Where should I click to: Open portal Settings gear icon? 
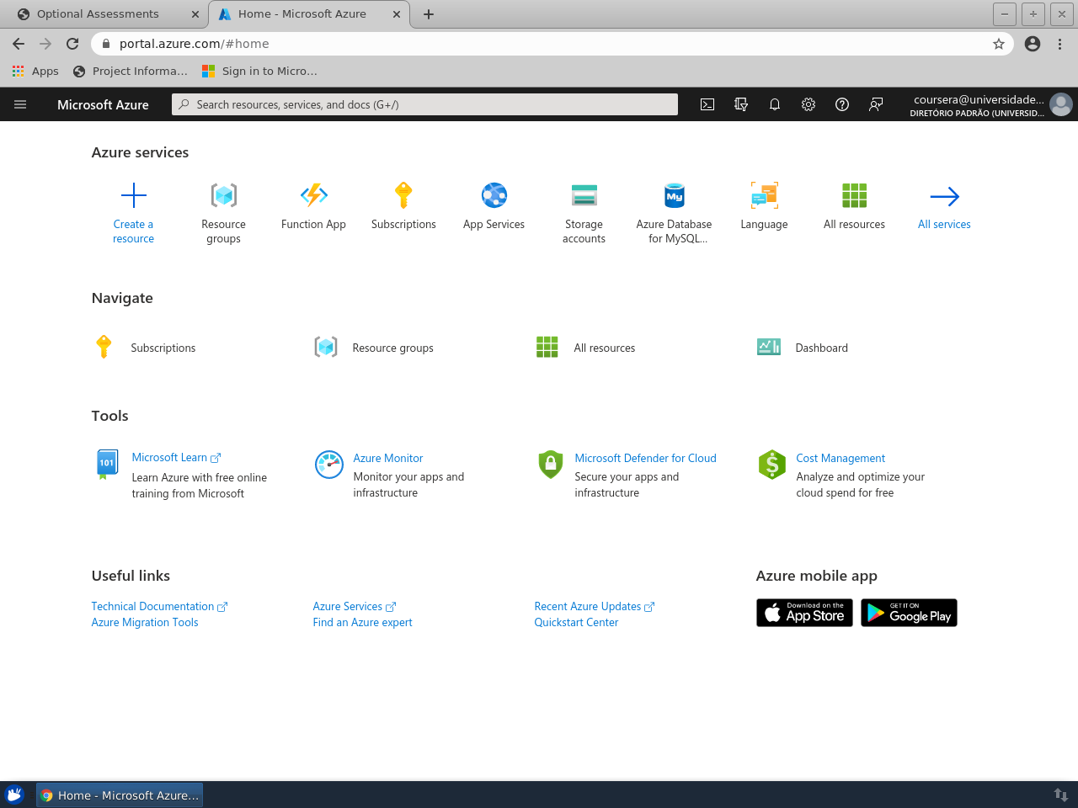coord(808,104)
